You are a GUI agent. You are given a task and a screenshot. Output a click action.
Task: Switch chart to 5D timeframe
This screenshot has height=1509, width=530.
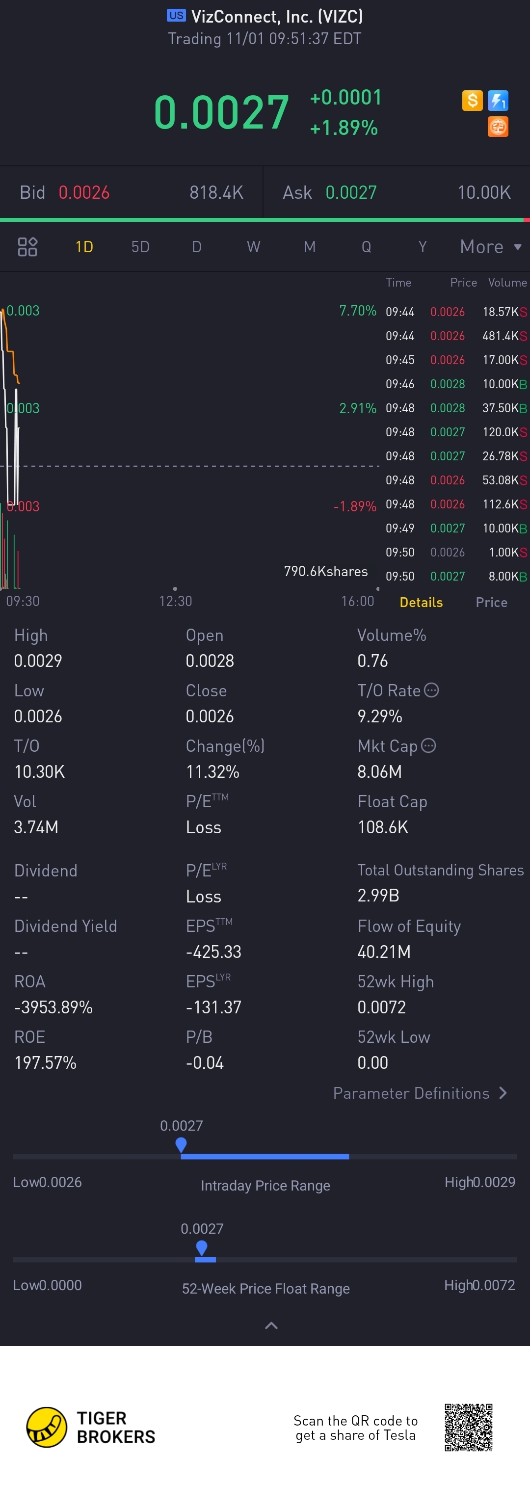140,247
